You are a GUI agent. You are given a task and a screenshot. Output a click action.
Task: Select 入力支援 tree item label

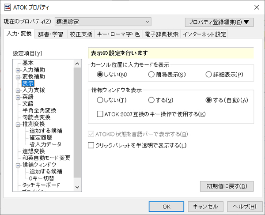tap(34, 90)
